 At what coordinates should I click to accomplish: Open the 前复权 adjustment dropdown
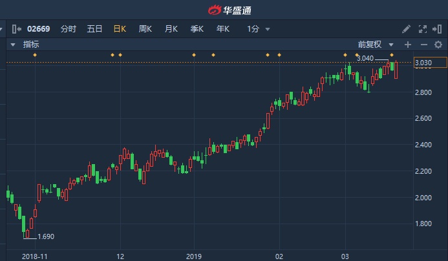pos(376,45)
